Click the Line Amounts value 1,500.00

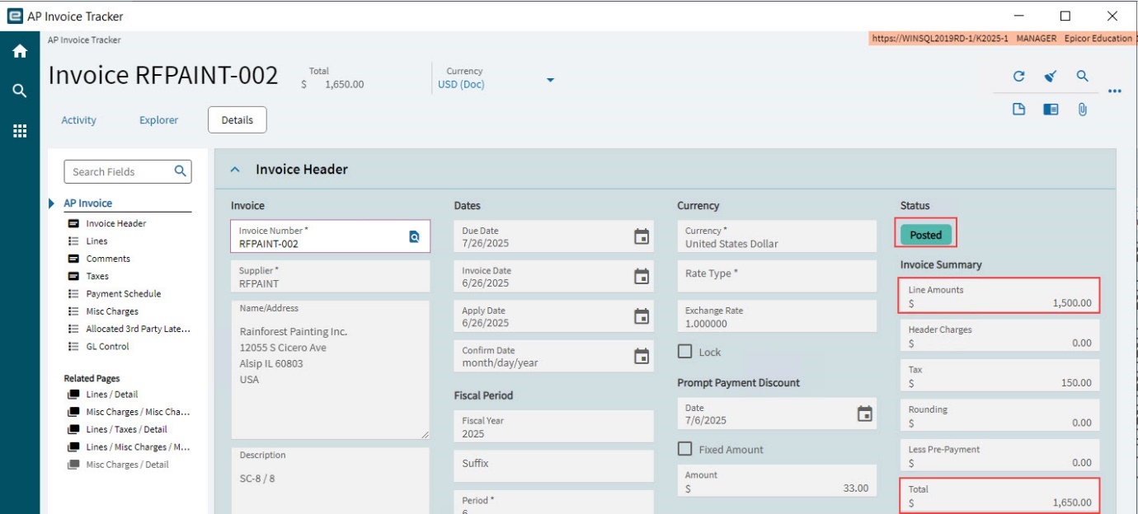pos(1071,303)
